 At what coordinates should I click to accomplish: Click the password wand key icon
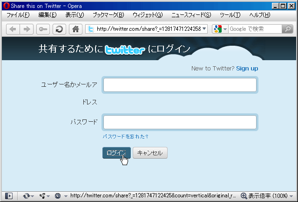pos(42,29)
